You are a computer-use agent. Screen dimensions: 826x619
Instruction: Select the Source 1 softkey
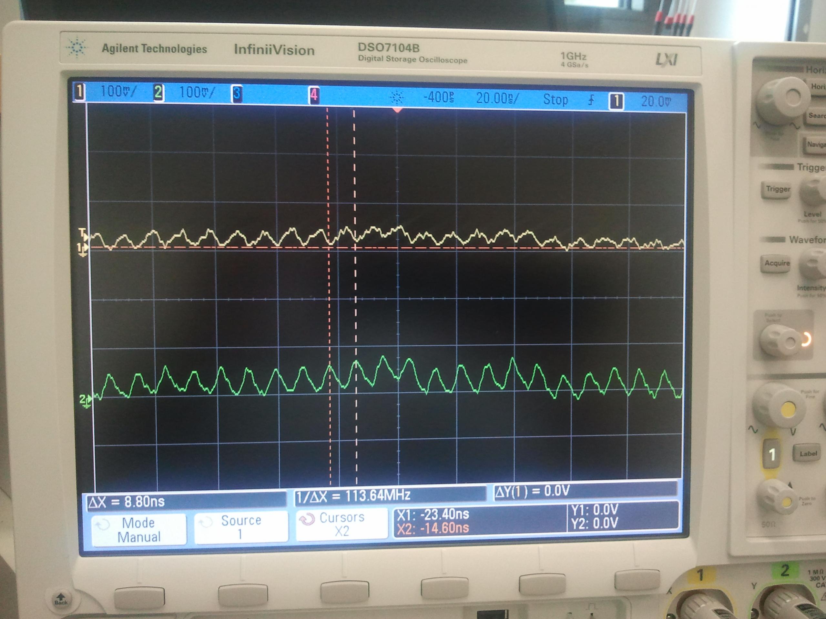[241, 527]
